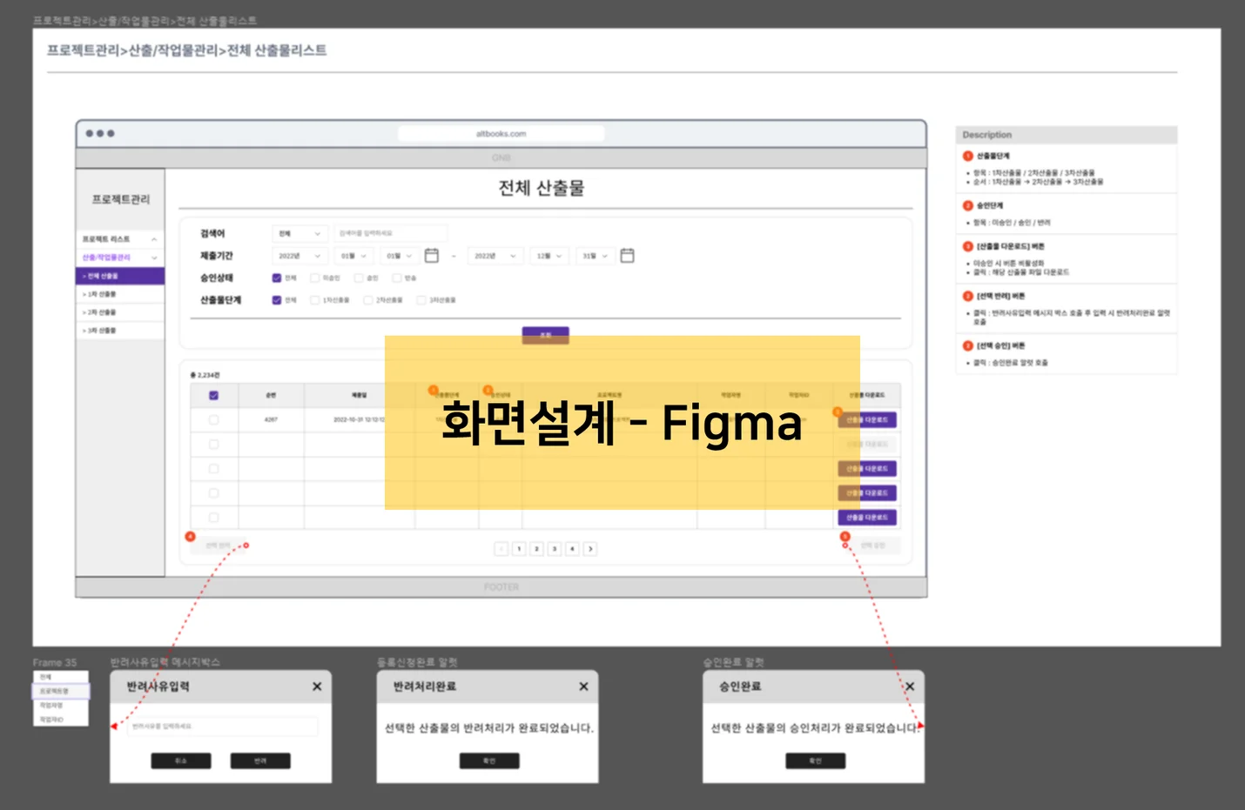The height and width of the screenshot is (810, 1245).
Task: Open start month 01월 dropdown
Action: pyautogui.click(x=355, y=256)
